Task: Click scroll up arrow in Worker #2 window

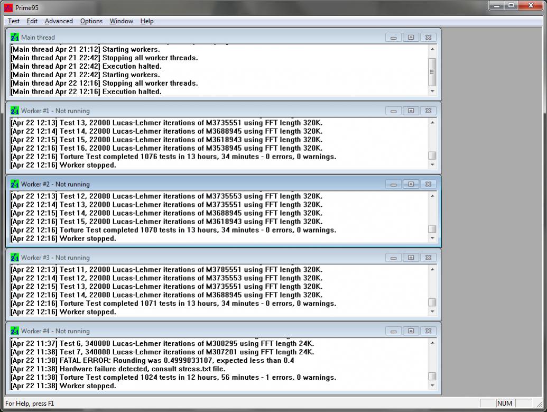Action: pyautogui.click(x=432, y=196)
